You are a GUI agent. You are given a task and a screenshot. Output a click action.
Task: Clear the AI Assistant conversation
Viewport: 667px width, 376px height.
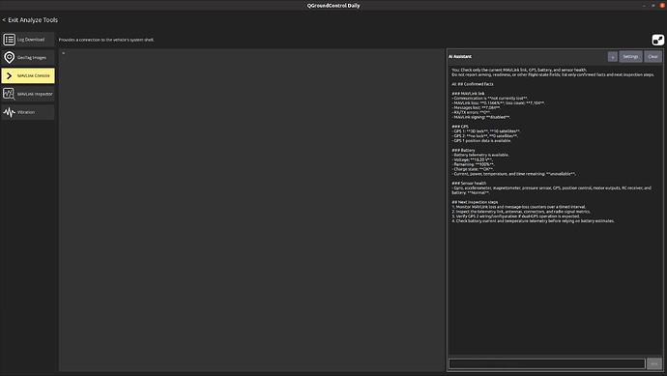(652, 57)
